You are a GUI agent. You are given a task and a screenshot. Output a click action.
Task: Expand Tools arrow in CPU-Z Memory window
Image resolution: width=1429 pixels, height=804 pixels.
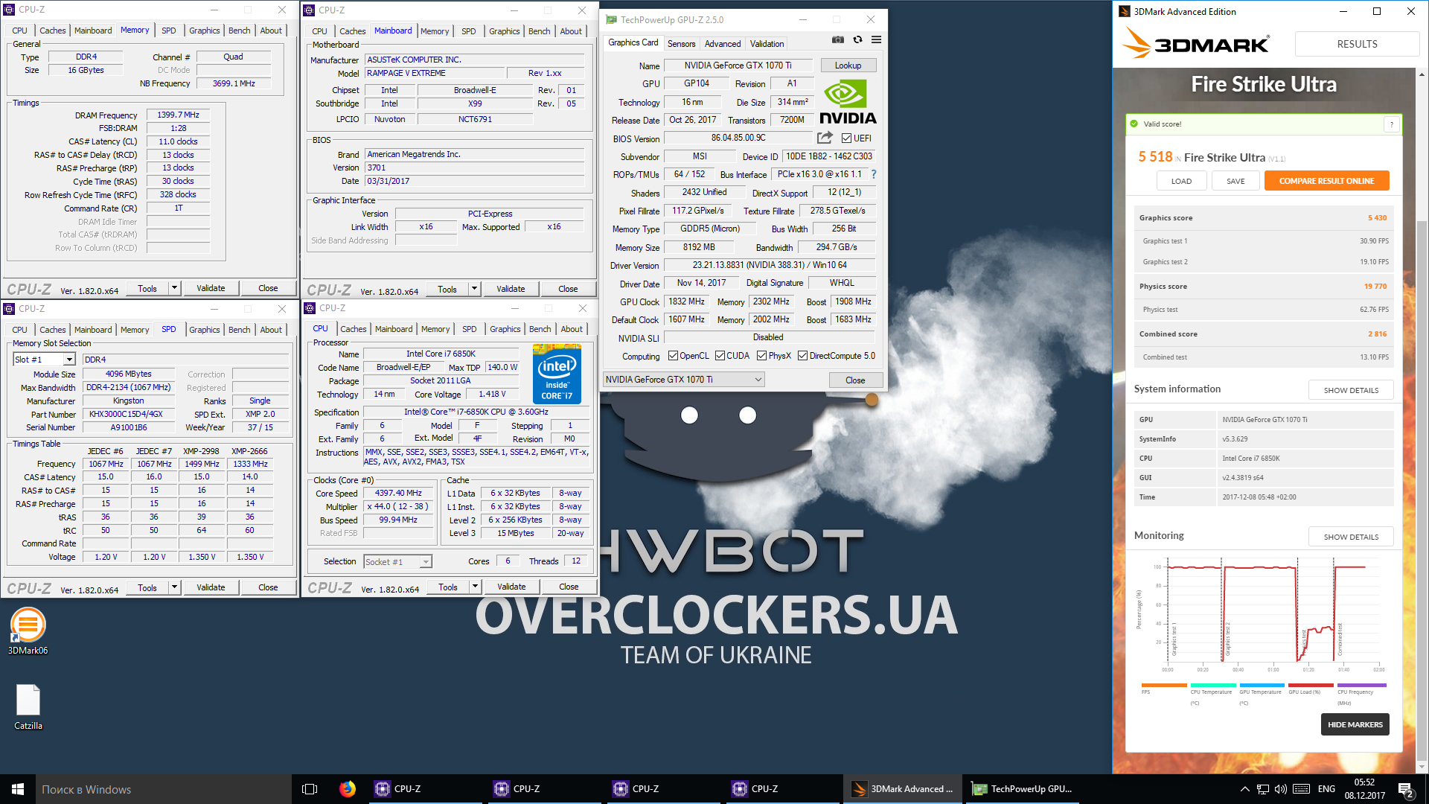(x=174, y=288)
